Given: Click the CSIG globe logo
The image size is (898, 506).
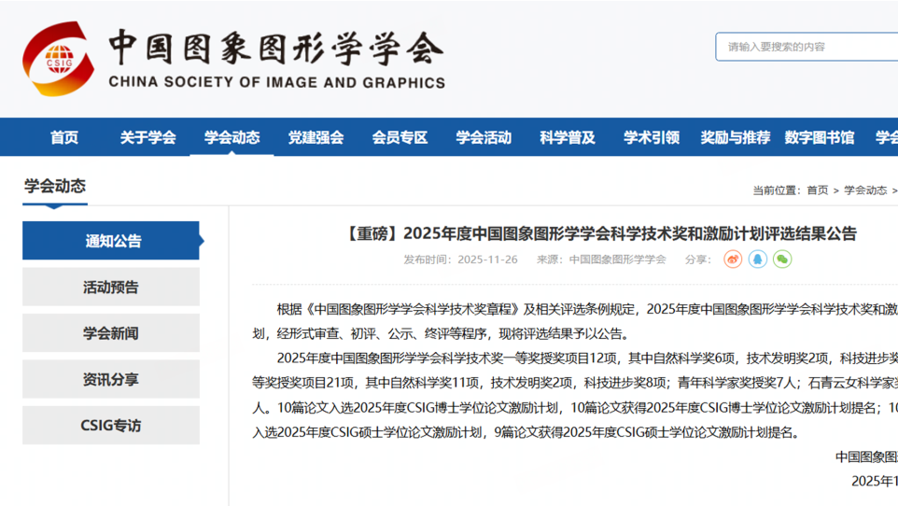Looking at the screenshot, I should [x=59, y=59].
